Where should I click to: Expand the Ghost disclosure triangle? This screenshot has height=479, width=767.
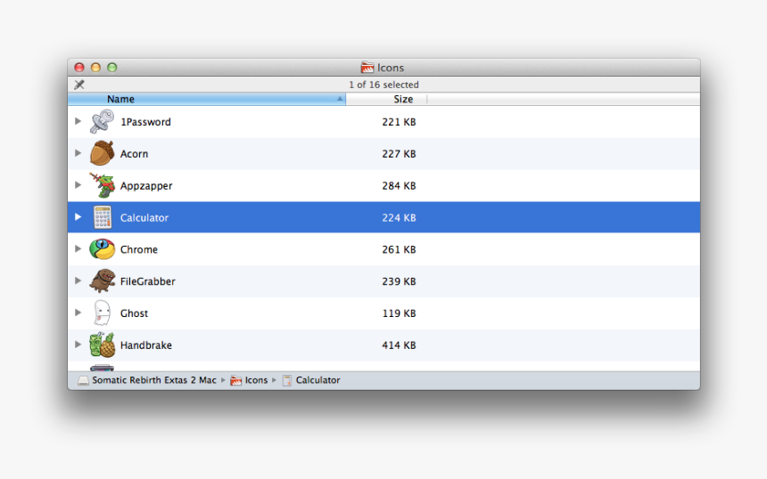coord(78,313)
